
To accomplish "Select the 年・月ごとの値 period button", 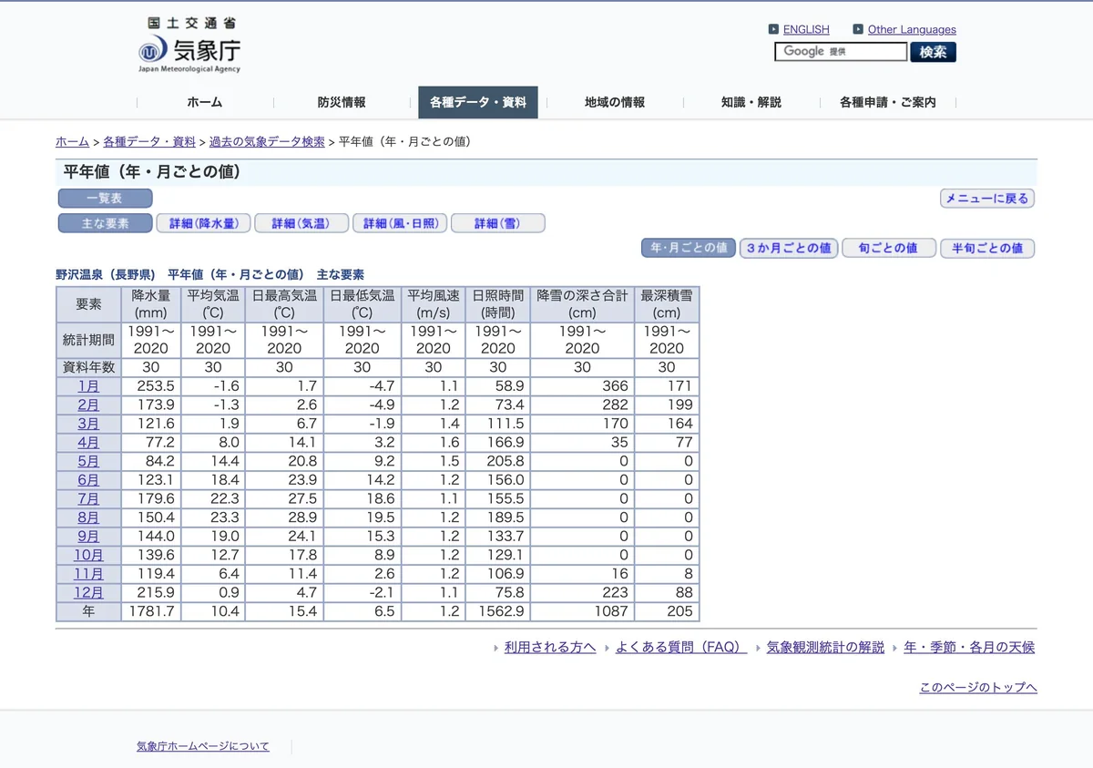I will click(x=689, y=248).
